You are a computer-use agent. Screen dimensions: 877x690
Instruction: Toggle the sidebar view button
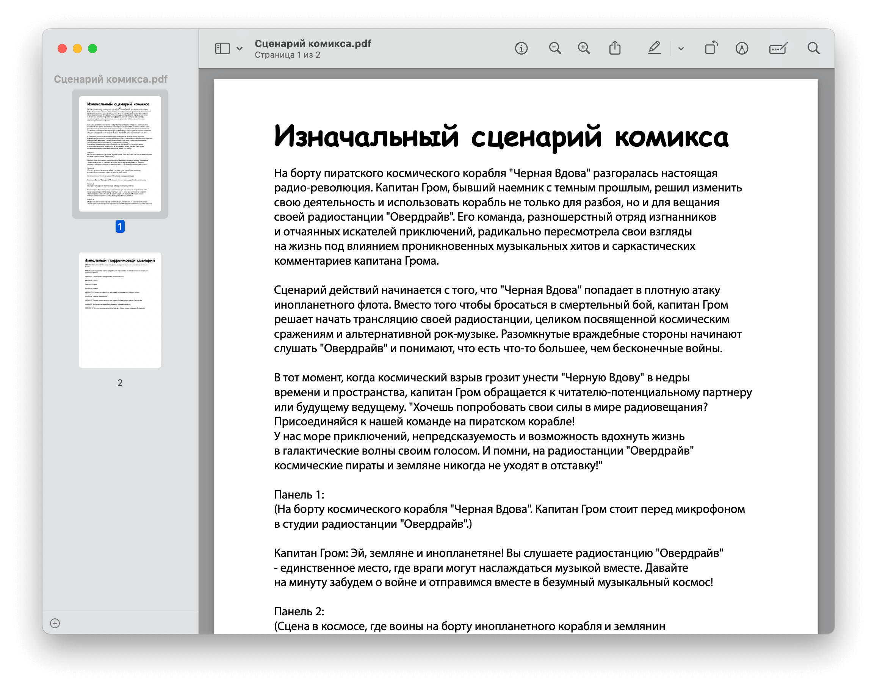222,49
